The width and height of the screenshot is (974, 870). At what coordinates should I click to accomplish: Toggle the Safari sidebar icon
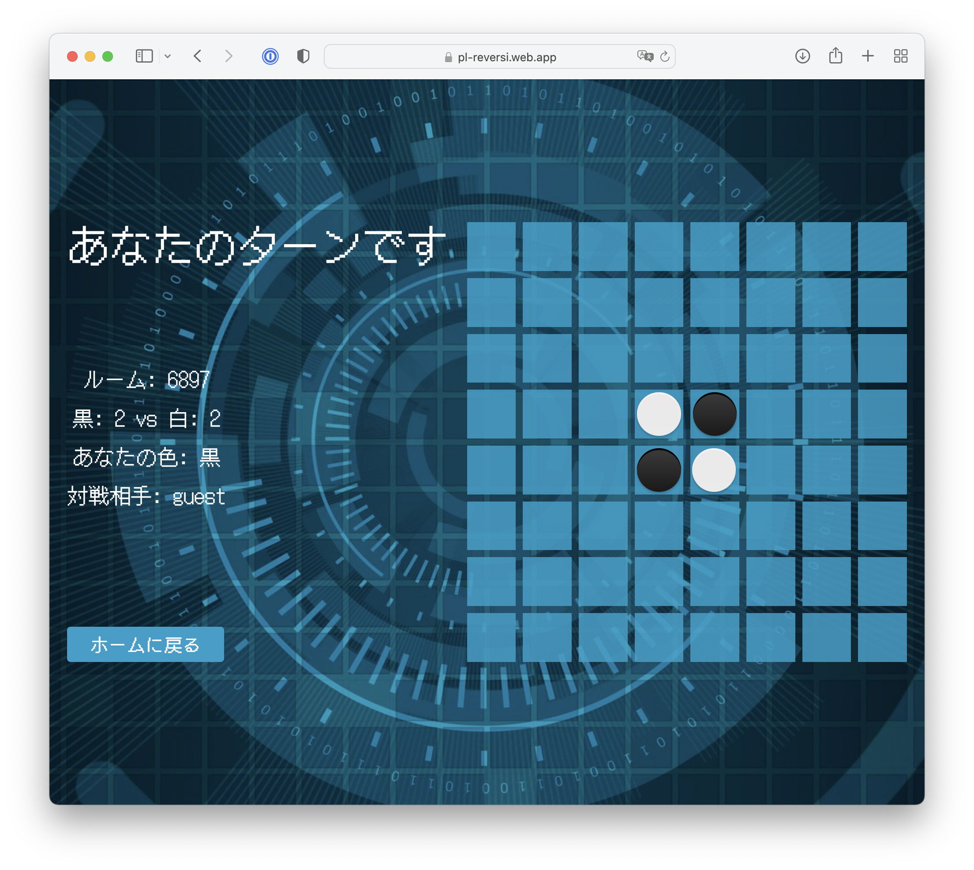pos(144,56)
